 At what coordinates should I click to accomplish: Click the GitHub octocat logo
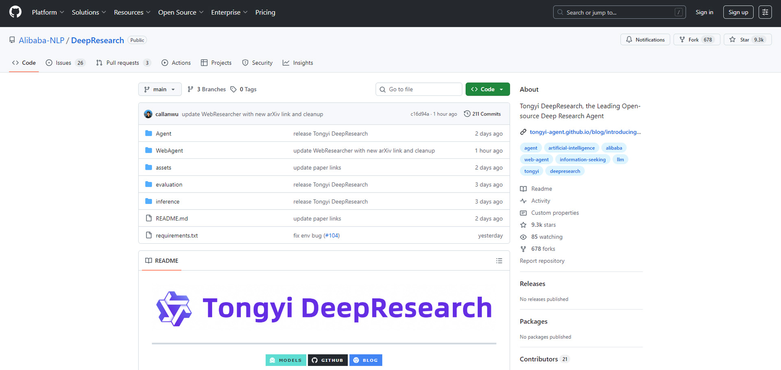pyautogui.click(x=15, y=12)
